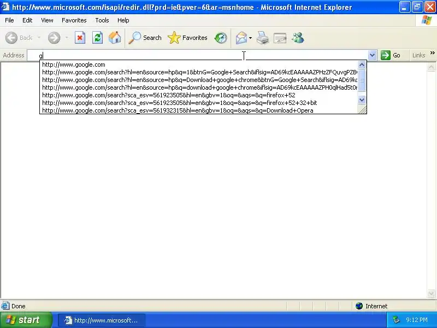Expand the Back button history dropdown arrow
This screenshot has height=328, width=437.
click(x=39, y=38)
